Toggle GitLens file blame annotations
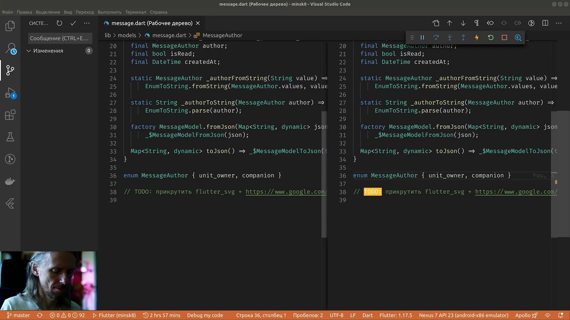The image size is (570, 320). point(531,23)
